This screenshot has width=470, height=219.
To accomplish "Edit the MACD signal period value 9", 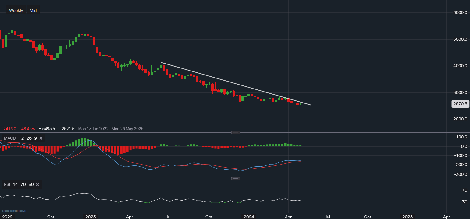I will click(x=35, y=138).
